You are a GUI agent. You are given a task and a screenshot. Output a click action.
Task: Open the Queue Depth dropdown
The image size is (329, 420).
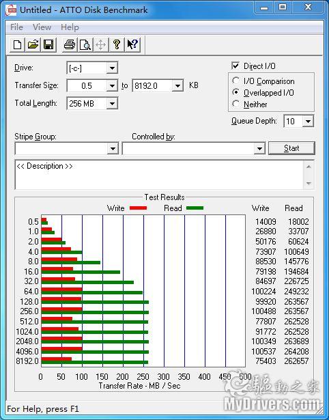click(308, 122)
